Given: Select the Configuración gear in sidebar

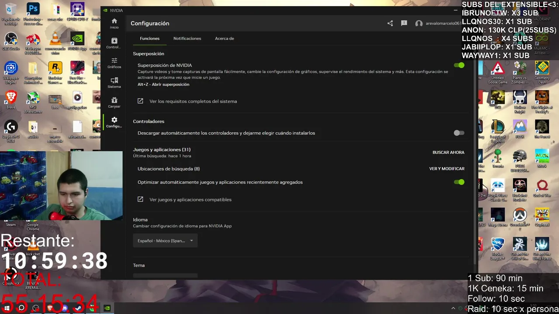Looking at the screenshot, I should [x=114, y=122].
